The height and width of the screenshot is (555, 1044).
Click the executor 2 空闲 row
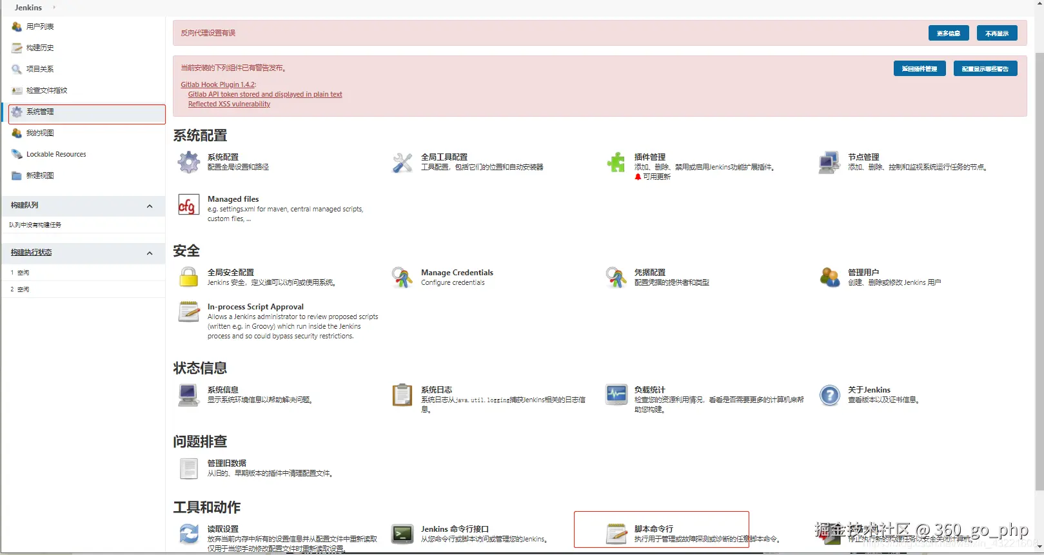click(x=83, y=289)
